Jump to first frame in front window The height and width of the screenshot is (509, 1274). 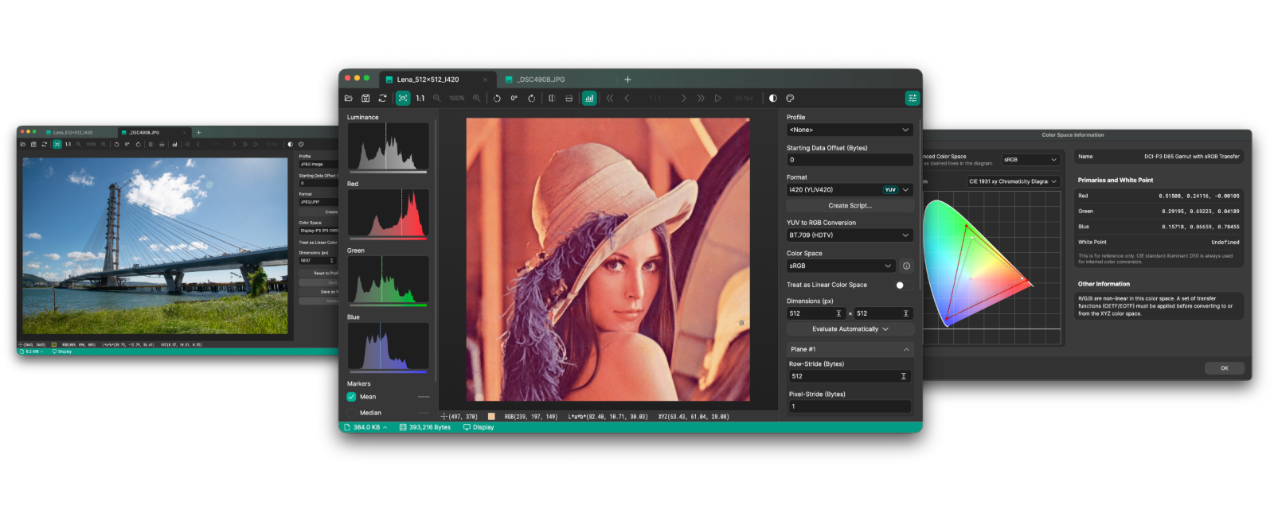tap(610, 99)
